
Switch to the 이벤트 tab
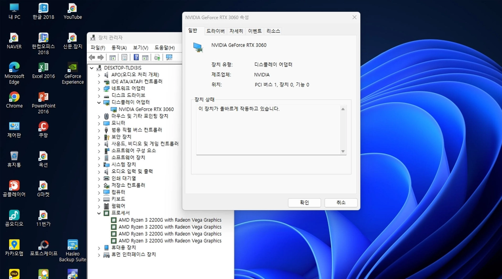click(x=255, y=31)
